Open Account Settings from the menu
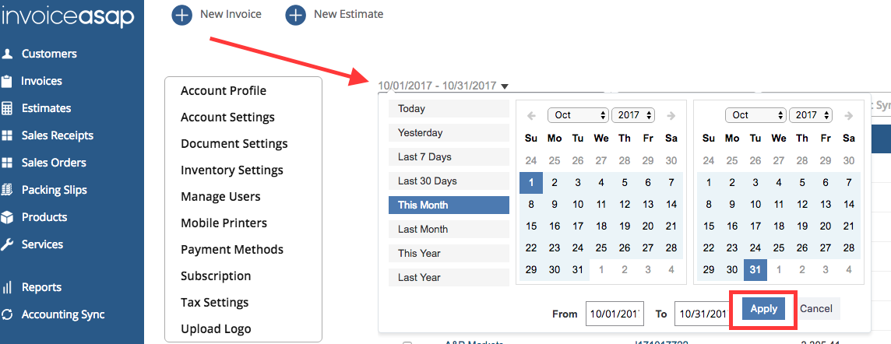The image size is (891, 344). 227,118
